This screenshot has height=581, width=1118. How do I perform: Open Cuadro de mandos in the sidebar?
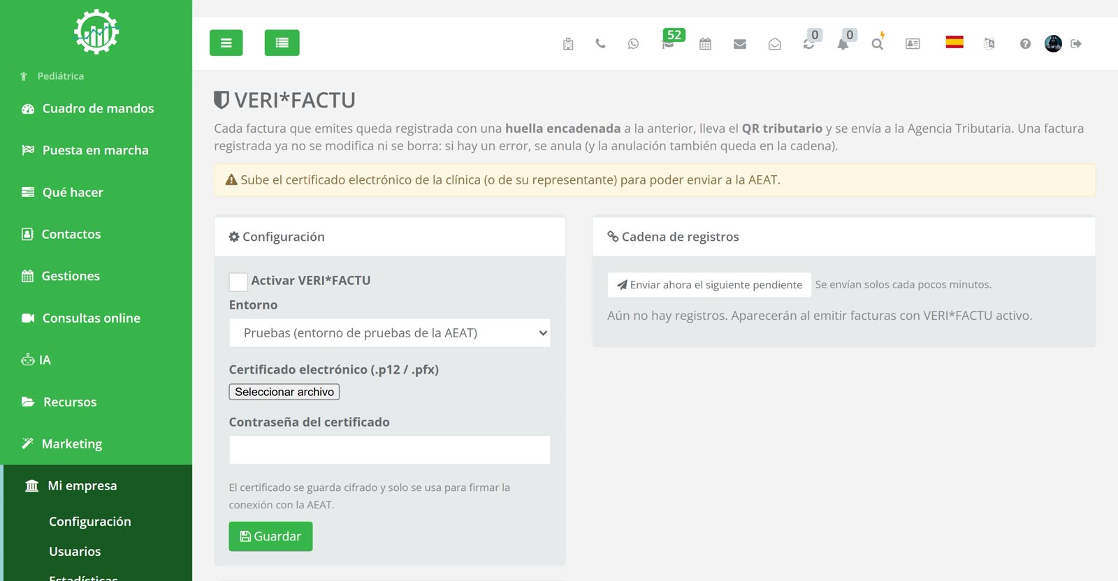(x=96, y=108)
